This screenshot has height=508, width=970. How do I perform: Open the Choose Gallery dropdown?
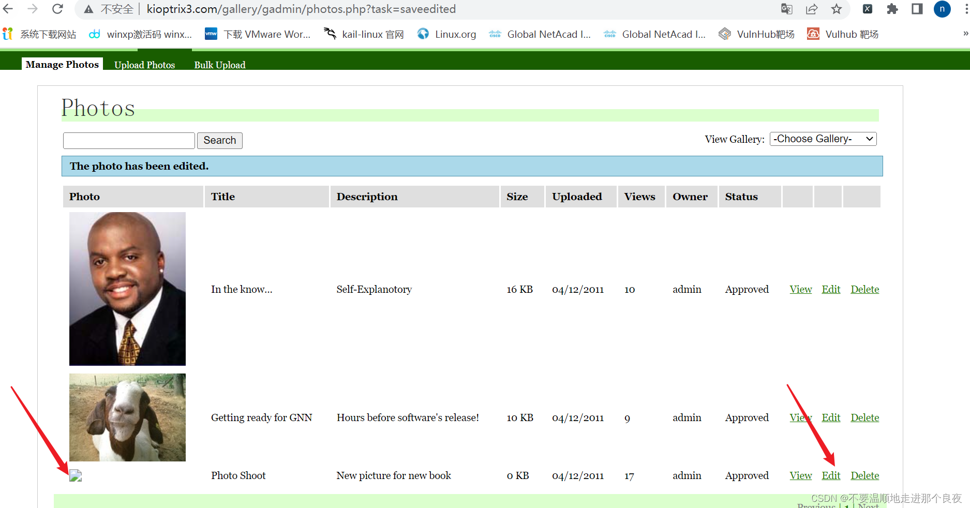point(823,139)
